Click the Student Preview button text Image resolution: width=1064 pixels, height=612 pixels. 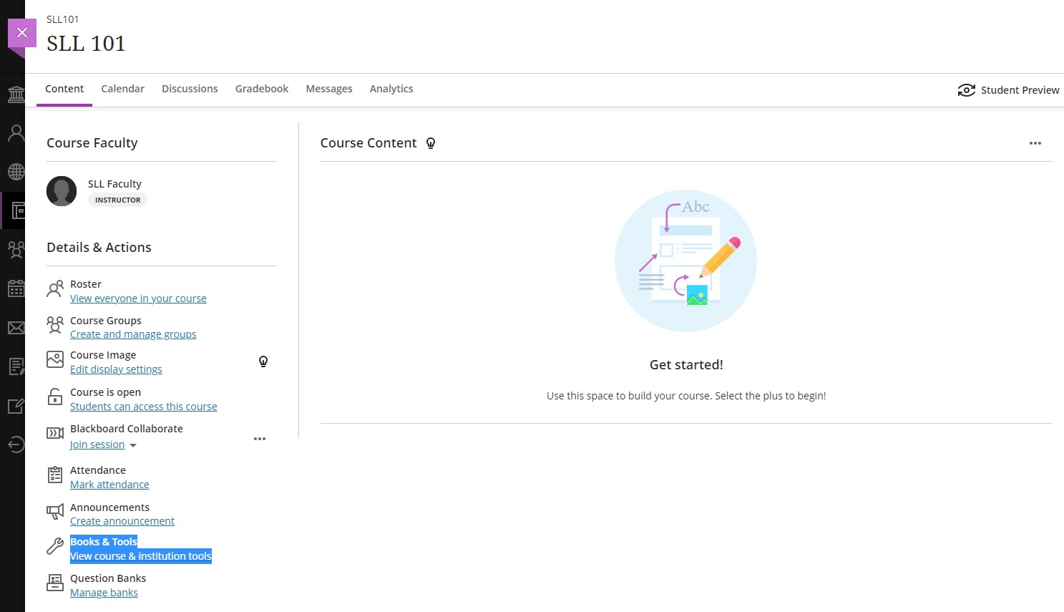click(1020, 90)
